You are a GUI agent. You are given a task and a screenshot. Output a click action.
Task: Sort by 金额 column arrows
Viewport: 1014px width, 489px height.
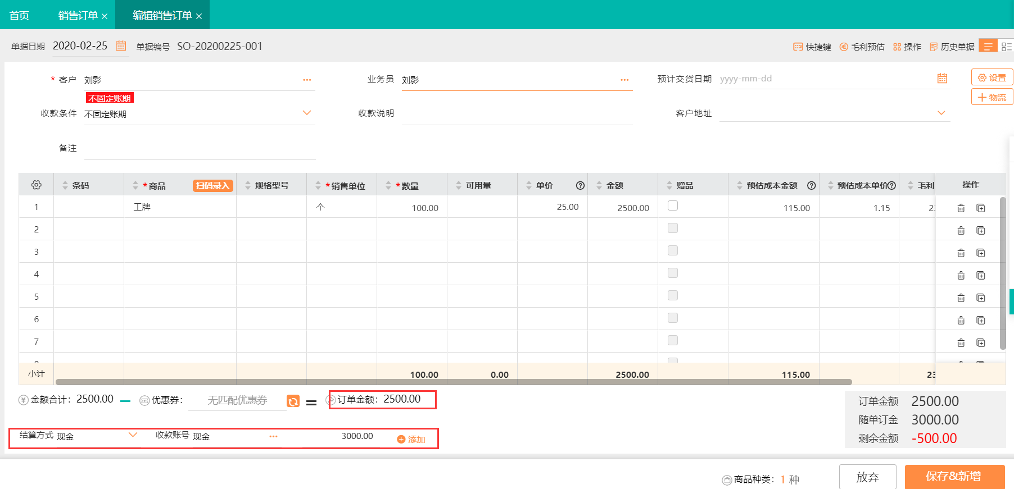599,185
